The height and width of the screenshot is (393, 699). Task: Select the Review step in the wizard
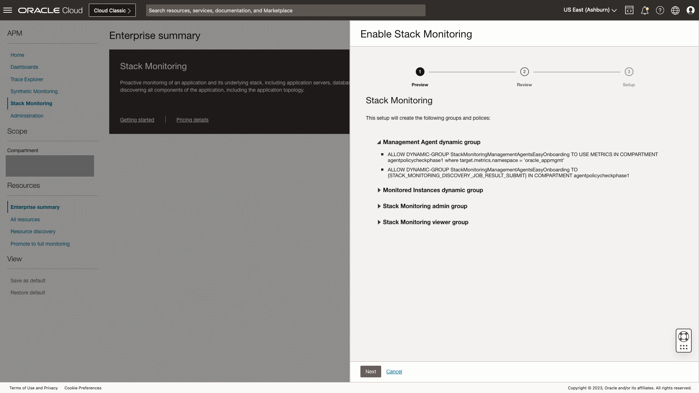point(524,72)
